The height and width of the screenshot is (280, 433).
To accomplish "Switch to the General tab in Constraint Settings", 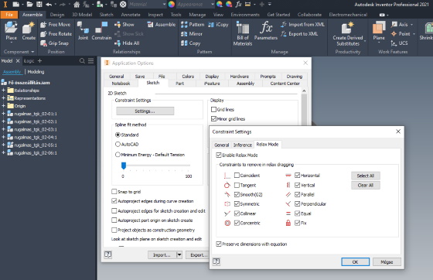I will (x=221, y=145).
